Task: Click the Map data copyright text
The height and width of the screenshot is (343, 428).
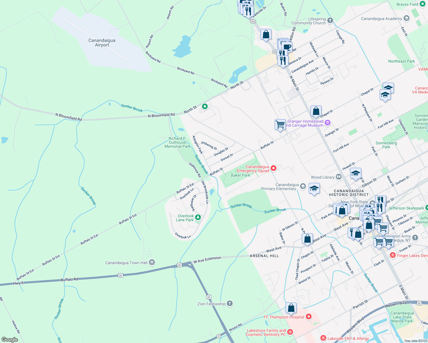Action: (x=416, y=341)
